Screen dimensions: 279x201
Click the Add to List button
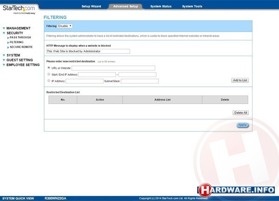pyautogui.click(x=240, y=80)
